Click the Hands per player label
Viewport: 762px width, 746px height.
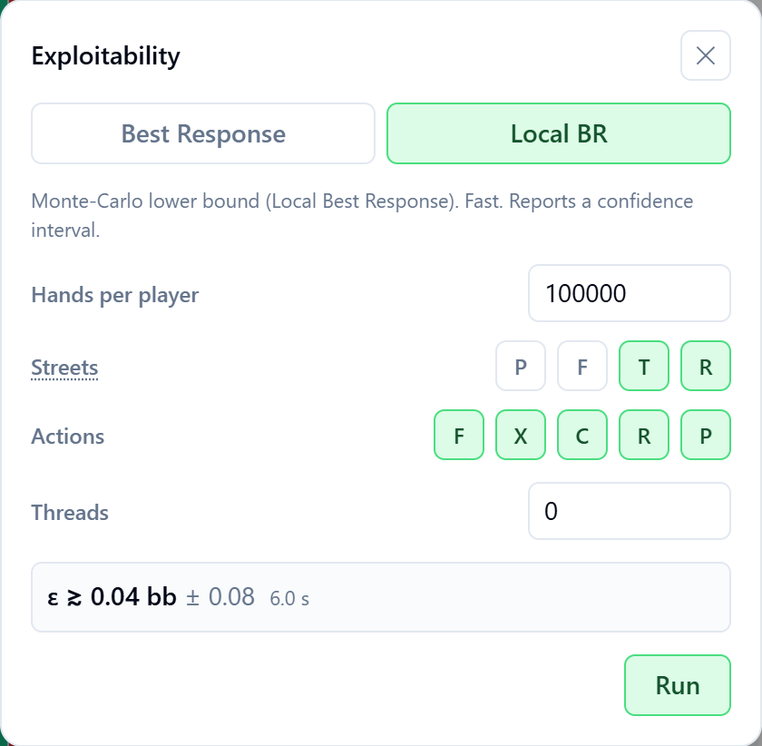tap(115, 295)
